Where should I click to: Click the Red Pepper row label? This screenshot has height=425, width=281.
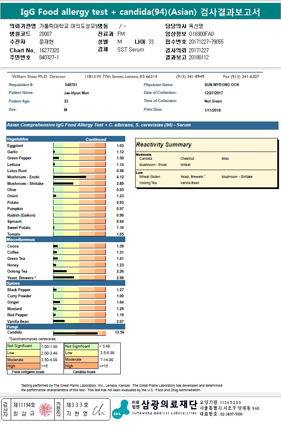click(17, 315)
